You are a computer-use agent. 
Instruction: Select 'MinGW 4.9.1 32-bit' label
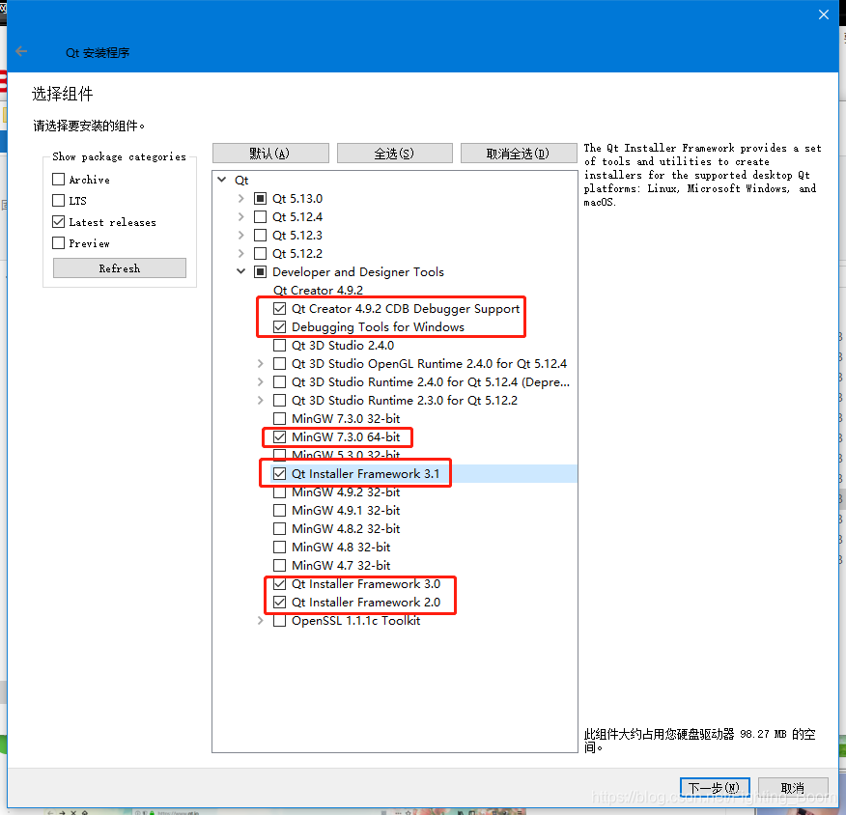[346, 510]
